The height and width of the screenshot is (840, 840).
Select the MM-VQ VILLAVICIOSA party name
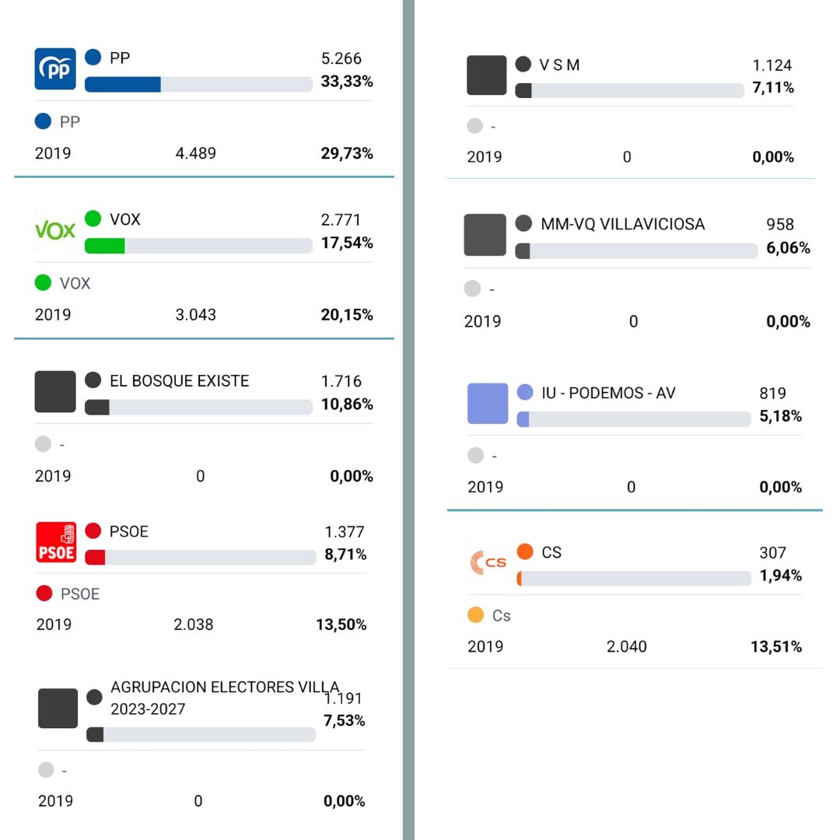pyautogui.click(x=622, y=224)
